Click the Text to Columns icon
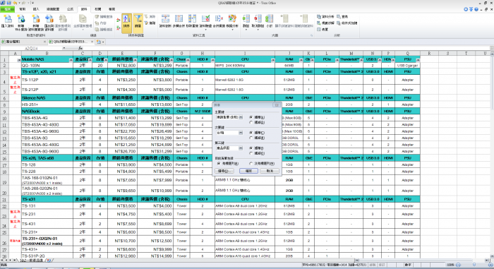The image size is (494, 269). (165, 19)
